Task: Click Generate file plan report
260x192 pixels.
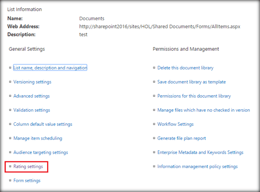Action: 181,138
